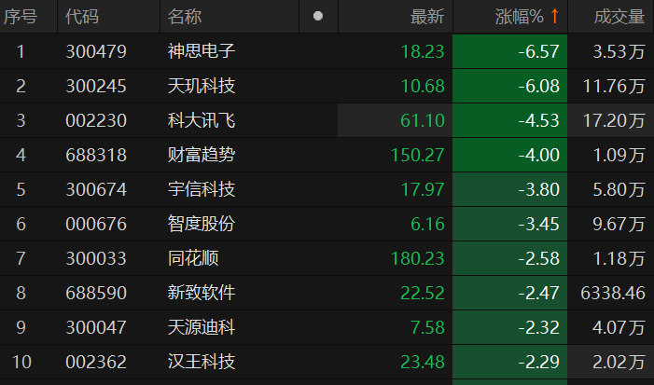This screenshot has width=654, height=385.
Task: Click row number 10 cell
Action: (x=21, y=362)
